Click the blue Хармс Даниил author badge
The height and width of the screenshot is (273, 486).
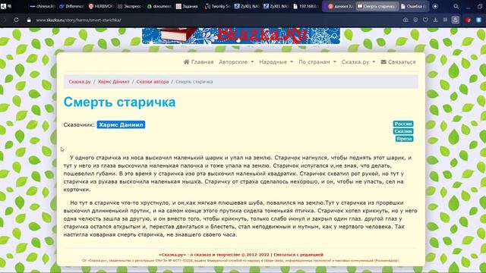coord(121,124)
